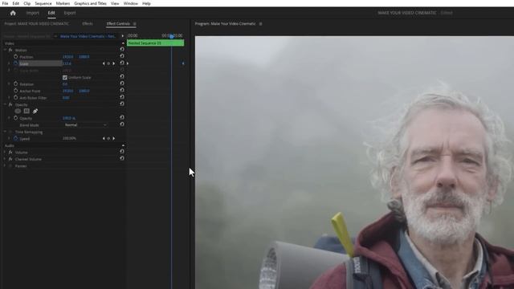Viewport: 514px width, 289px height.
Task: Open the File menu
Action: tap(5, 3)
